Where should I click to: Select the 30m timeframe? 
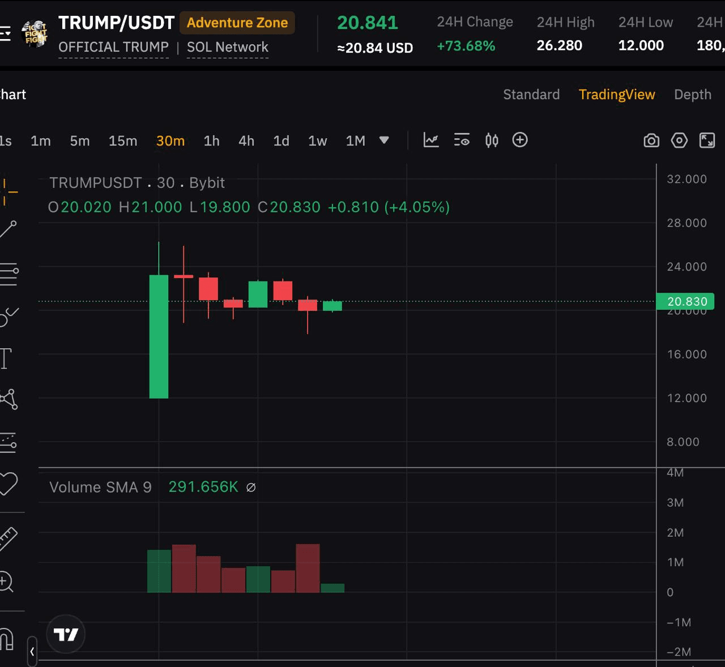coord(170,141)
